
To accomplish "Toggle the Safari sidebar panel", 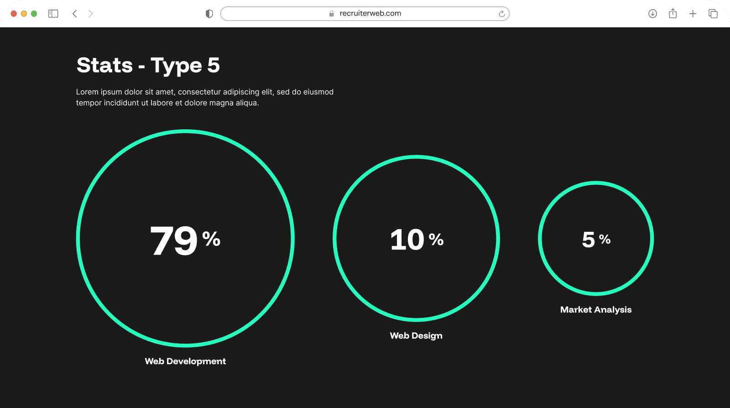I will (x=53, y=14).
